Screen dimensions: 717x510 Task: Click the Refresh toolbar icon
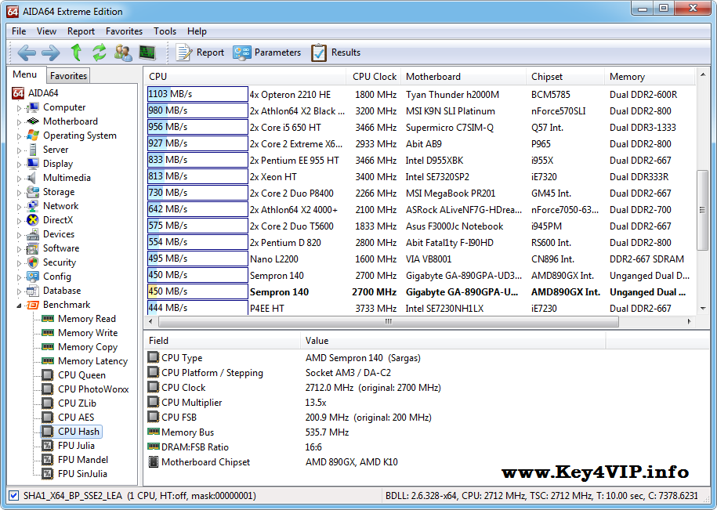pos(100,52)
